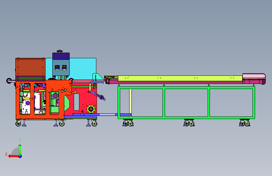Select the lavender connecting bar between the machines
Viewport: 272px width, 176px height.
pos(107,115)
